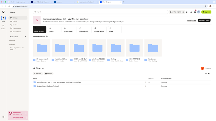Viewport: 216px width, 121px height.
Task: Collapse the Untitled section
Action: pos(9,44)
